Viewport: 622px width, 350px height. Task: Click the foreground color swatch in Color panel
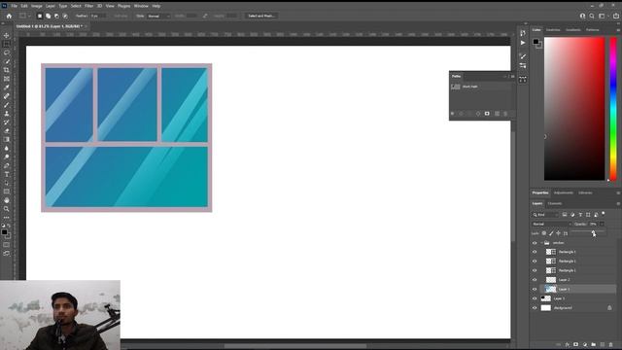[x=536, y=42]
